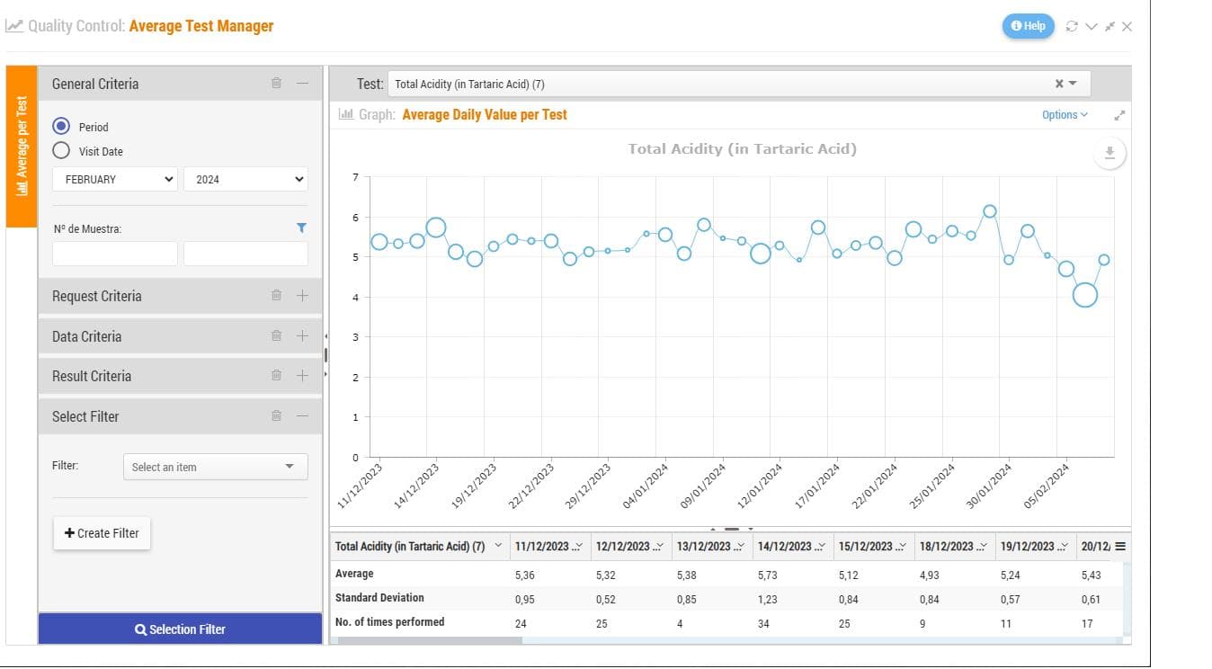Clear Select Filter with its trash icon
Viewport: 1212px width, 669px height.
[x=276, y=415]
